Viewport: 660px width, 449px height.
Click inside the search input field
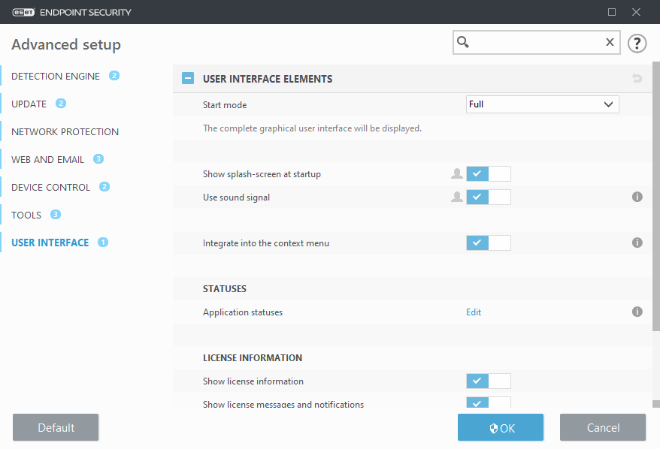click(x=534, y=43)
